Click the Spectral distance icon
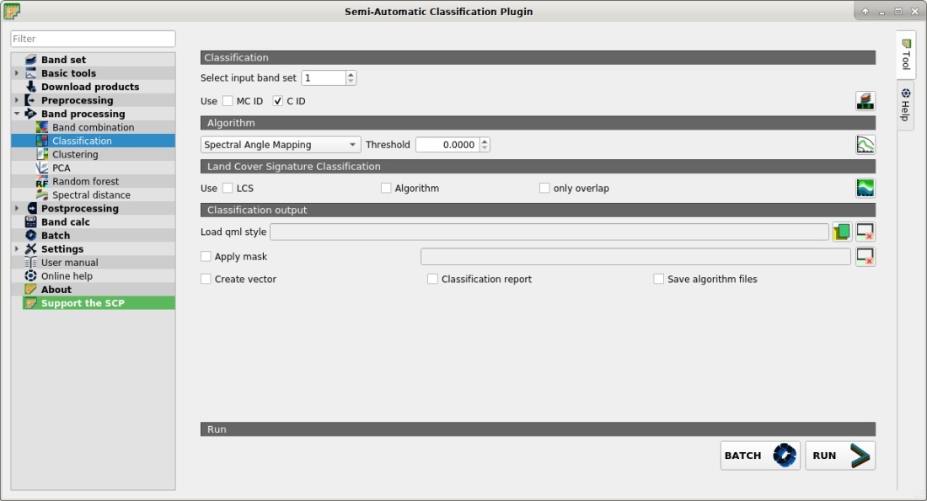The image size is (927, 501). [x=42, y=195]
